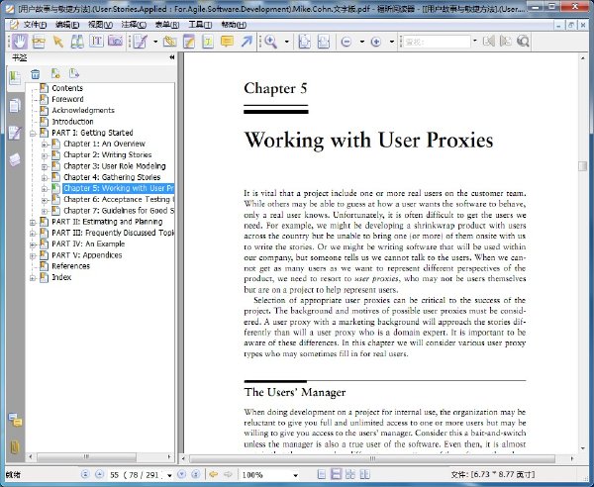Open the page number dropdown arrow
The height and width of the screenshot is (487, 594).
click(x=169, y=475)
